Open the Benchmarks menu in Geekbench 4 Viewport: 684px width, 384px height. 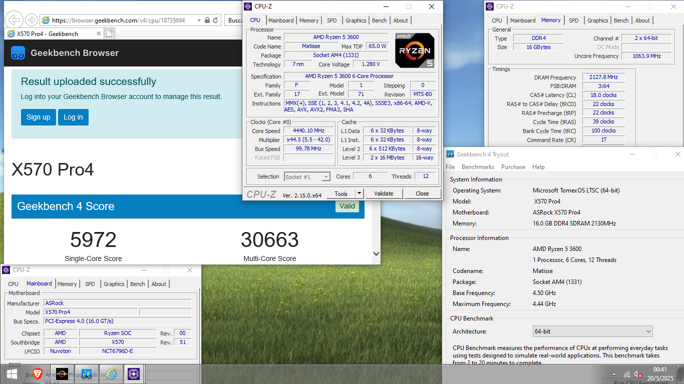pyautogui.click(x=478, y=167)
